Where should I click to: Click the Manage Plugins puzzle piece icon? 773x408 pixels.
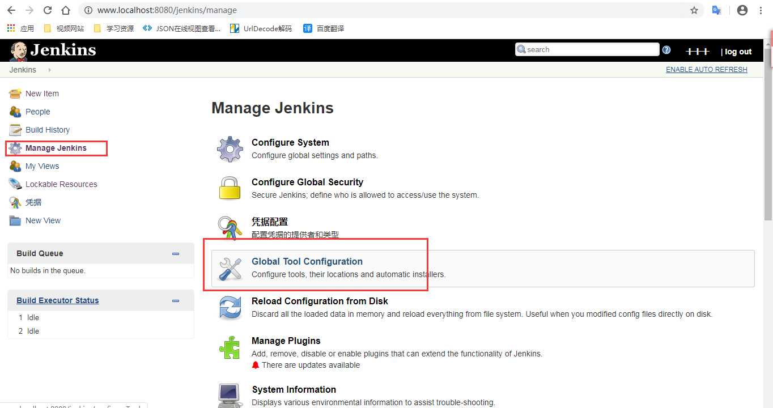[230, 347]
